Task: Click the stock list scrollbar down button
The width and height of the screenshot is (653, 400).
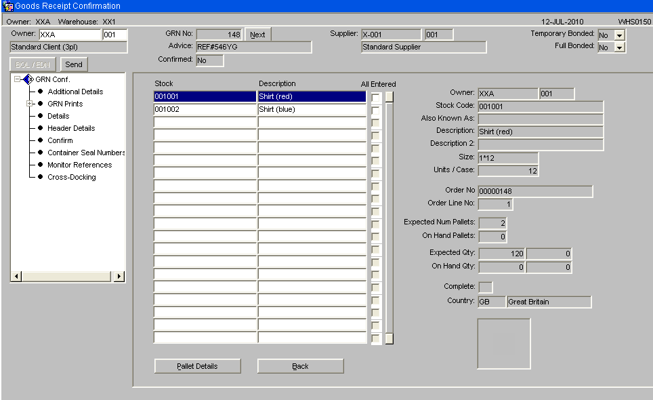Action: [x=389, y=338]
